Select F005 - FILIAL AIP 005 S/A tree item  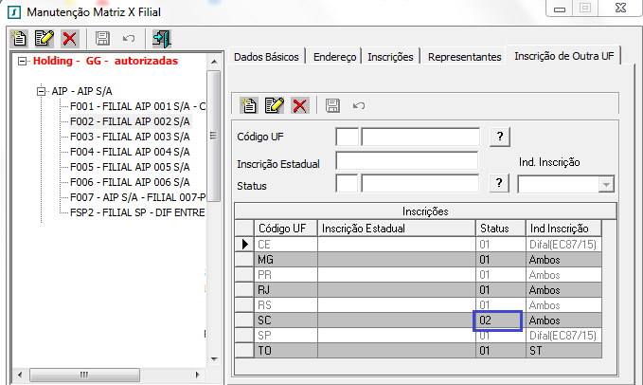pyautogui.click(x=130, y=167)
